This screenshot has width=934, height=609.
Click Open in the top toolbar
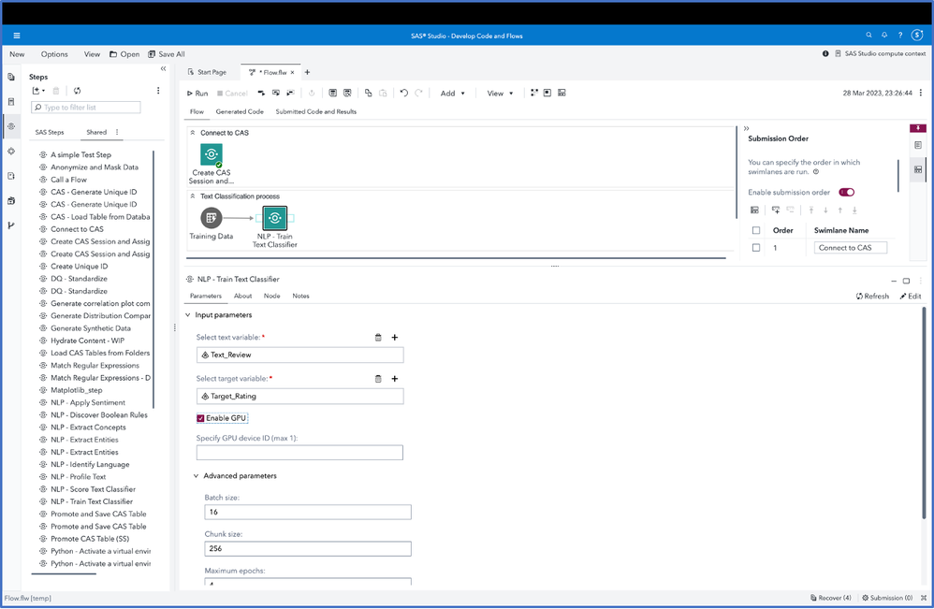(x=124, y=54)
